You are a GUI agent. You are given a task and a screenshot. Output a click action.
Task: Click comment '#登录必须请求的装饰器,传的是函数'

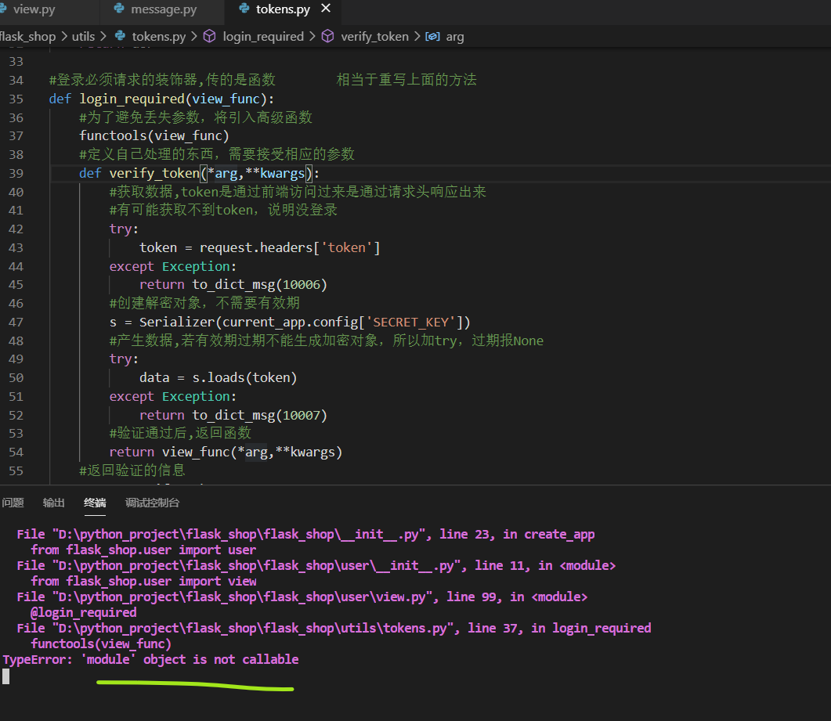(x=162, y=80)
